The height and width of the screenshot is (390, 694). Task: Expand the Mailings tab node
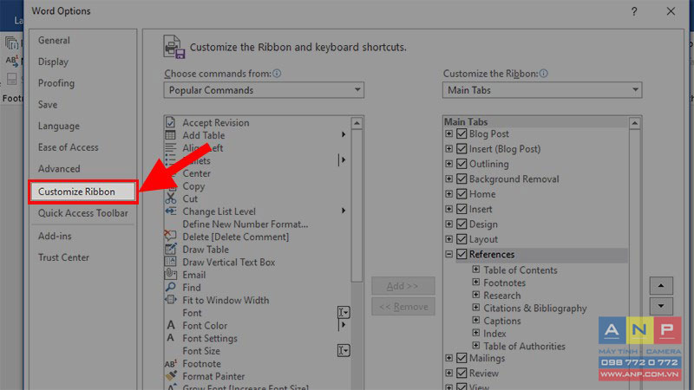[448, 357]
